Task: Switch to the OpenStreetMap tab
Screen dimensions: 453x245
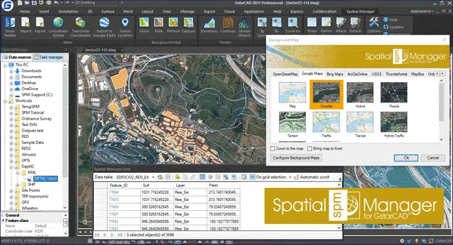Action: click(285, 74)
